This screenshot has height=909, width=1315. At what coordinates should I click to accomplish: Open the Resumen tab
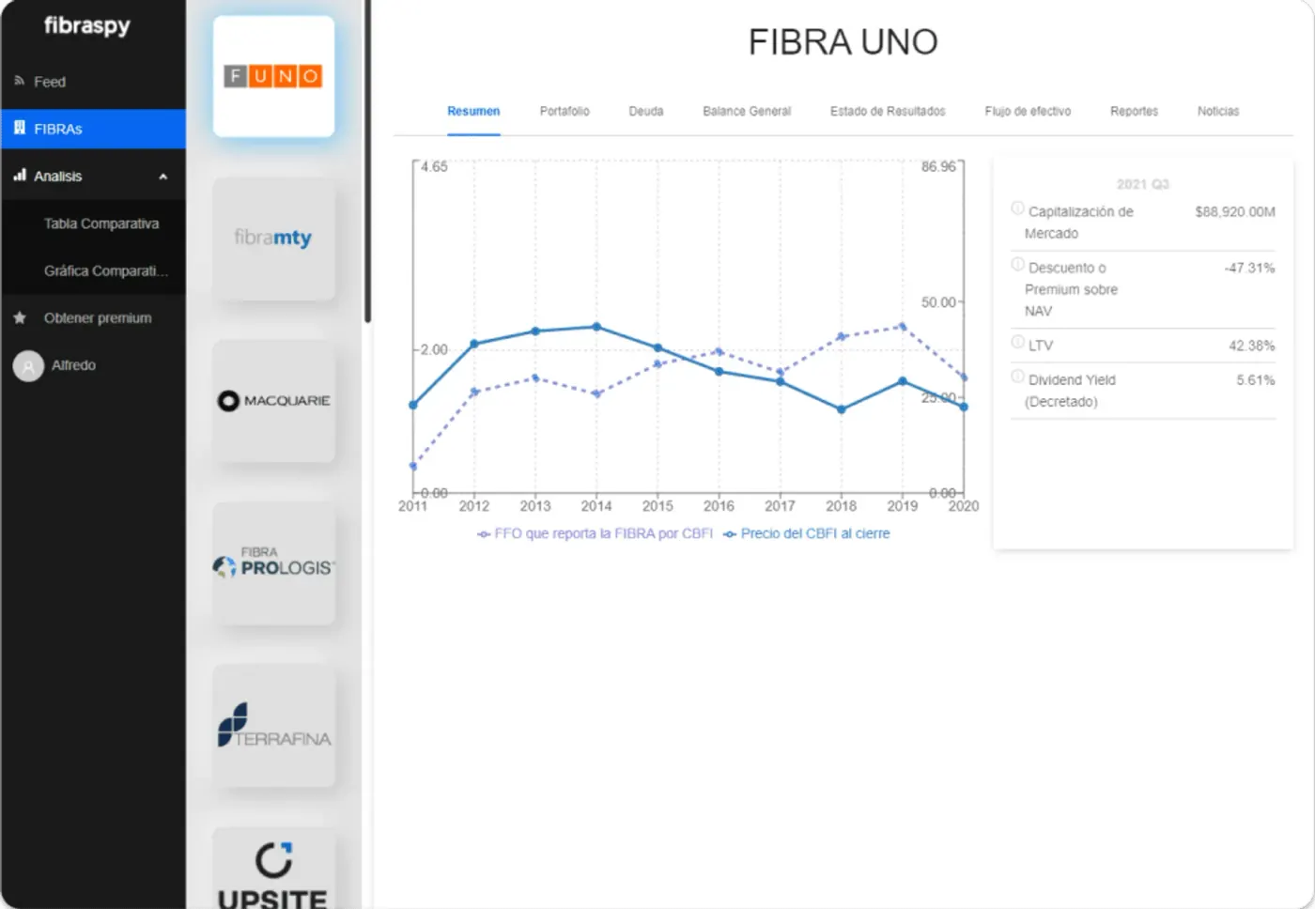tap(473, 111)
